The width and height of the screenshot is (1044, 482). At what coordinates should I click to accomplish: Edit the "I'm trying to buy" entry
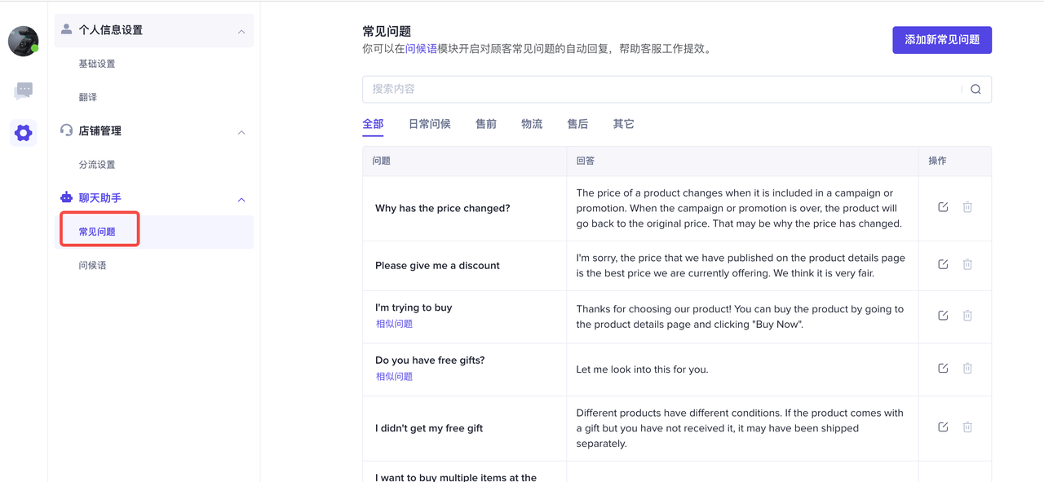943,316
